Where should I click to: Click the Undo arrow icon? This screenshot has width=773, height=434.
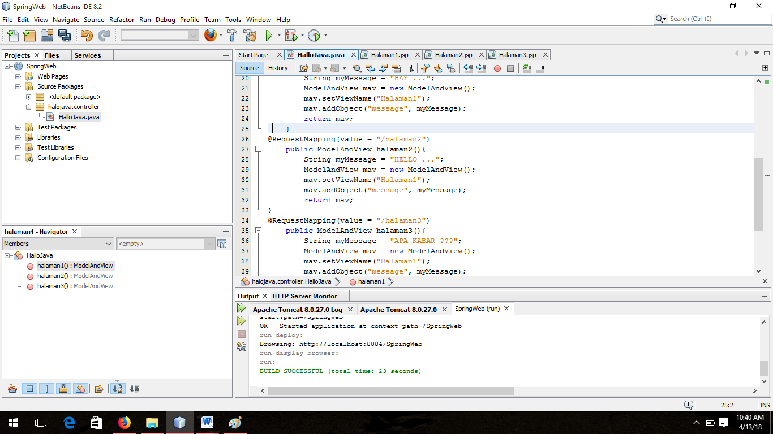[86, 36]
